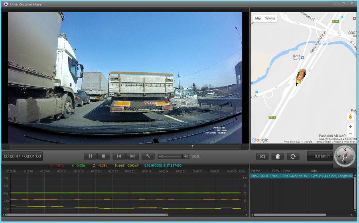This screenshot has width=359, height=223.
Task: Click the compass dial
Action: click(345, 156)
